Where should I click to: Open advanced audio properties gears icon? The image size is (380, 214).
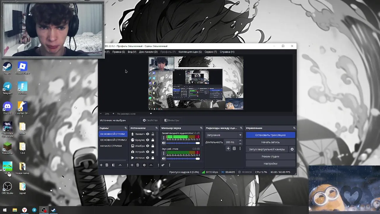pos(163,165)
